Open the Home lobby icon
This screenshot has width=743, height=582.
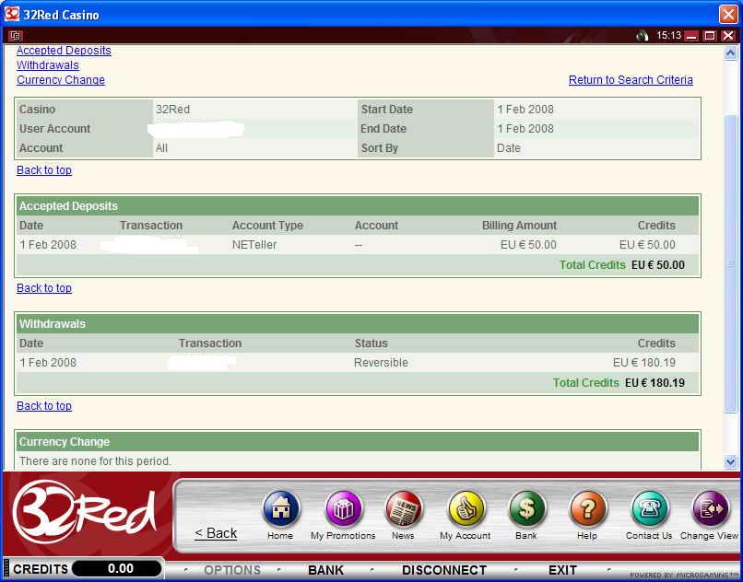(x=281, y=509)
